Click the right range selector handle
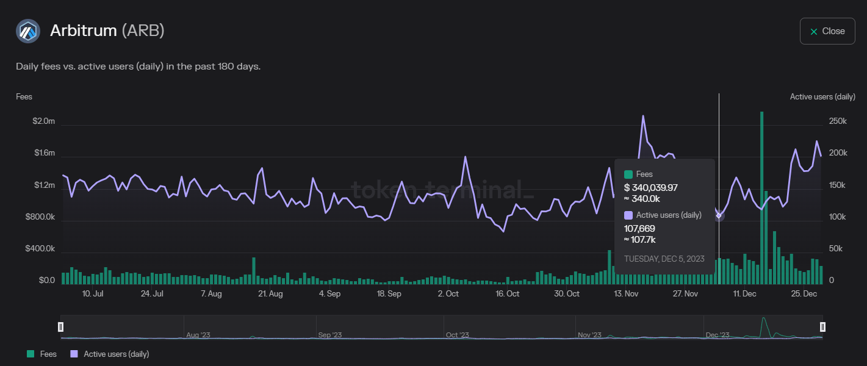 (x=822, y=328)
